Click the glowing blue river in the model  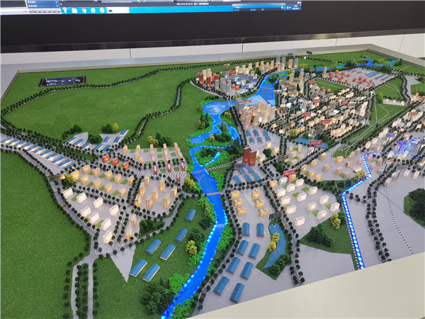pyautogui.click(x=211, y=213)
